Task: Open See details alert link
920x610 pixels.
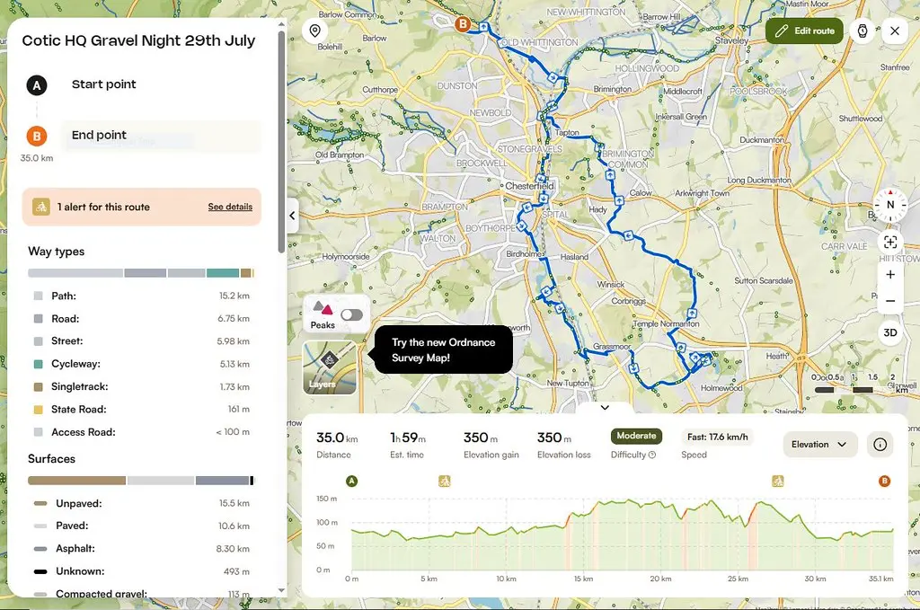Action: click(x=230, y=207)
